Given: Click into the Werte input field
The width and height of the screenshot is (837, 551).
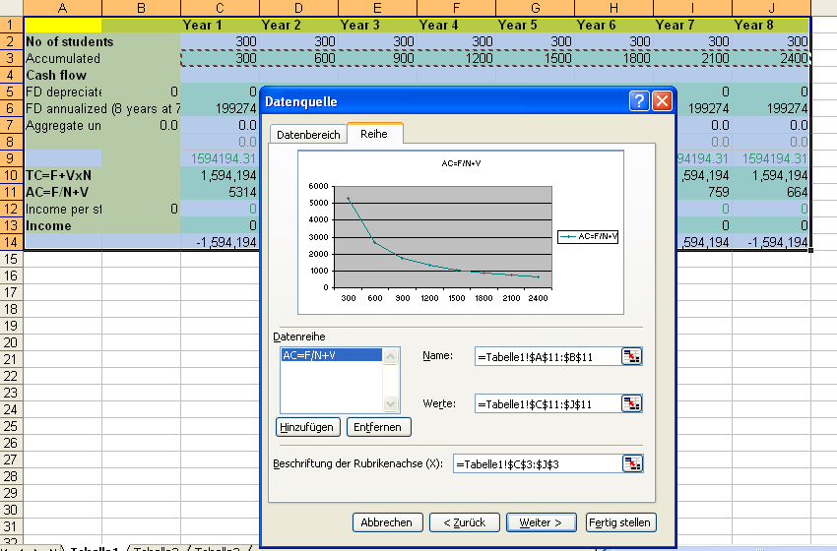Looking at the screenshot, I should pyautogui.click(x=548, y=404).
